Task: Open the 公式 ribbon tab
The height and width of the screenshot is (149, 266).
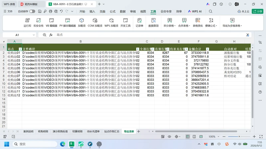Action: [x=112, y=11]
